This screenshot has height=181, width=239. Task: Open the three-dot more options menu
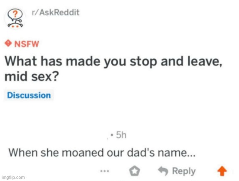pos(105,171)
